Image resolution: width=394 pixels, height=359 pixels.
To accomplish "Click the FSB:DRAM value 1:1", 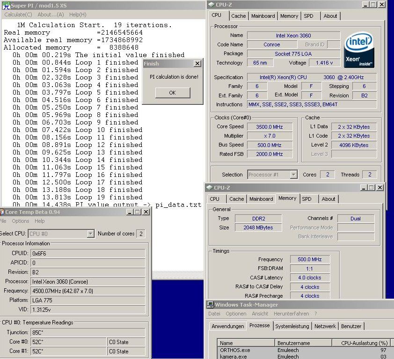I will click(x=310, y=269).
